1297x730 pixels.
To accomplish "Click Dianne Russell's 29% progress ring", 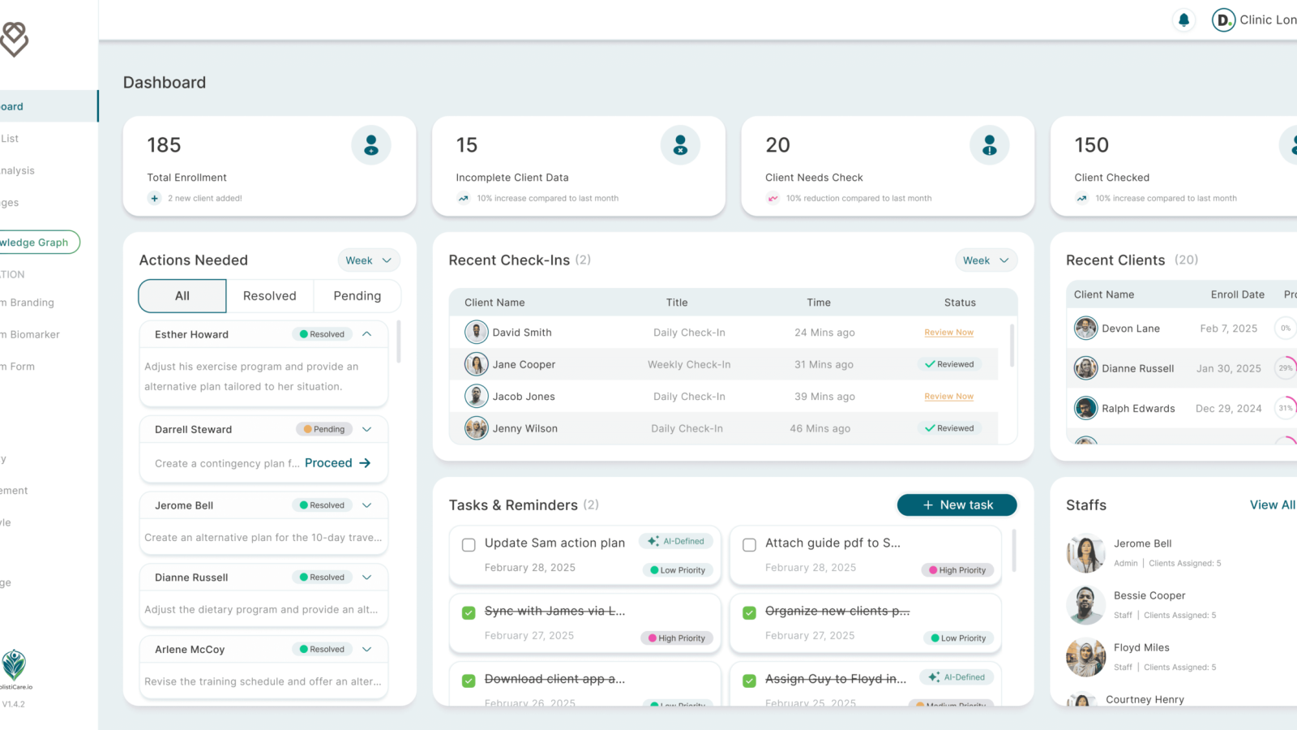I will click(x=1286, y=367).
